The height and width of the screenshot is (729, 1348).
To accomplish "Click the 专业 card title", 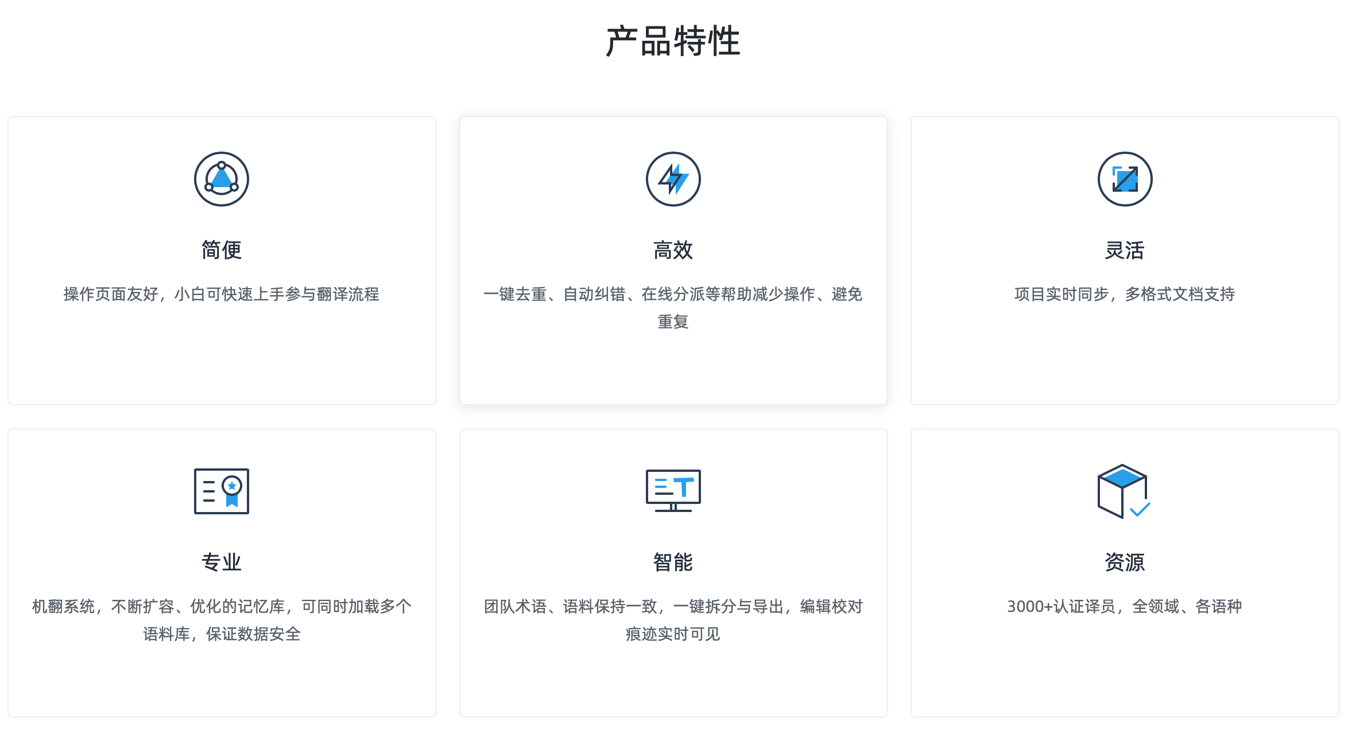I will [x=222, y=563].
